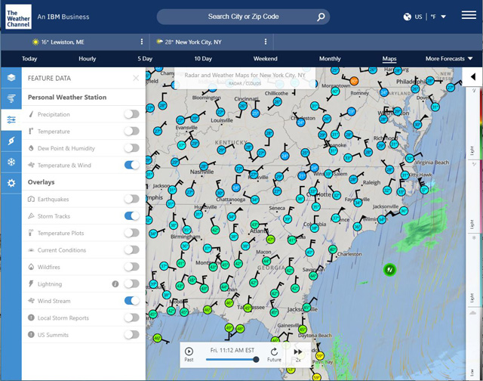This screenshot has width=483, height=381.
Task: Click the US region label
Action: 418,17
